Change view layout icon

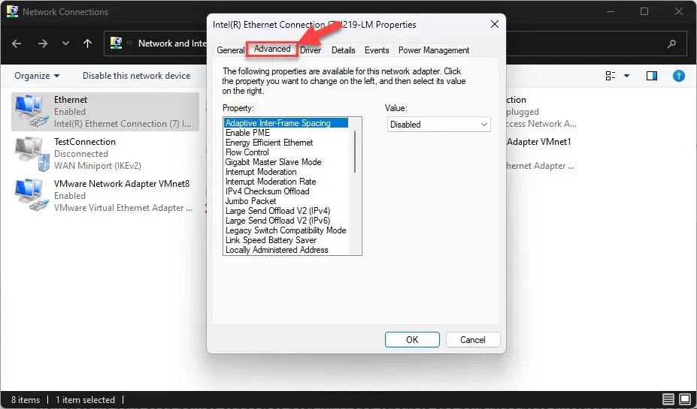[x=611, y=76]
